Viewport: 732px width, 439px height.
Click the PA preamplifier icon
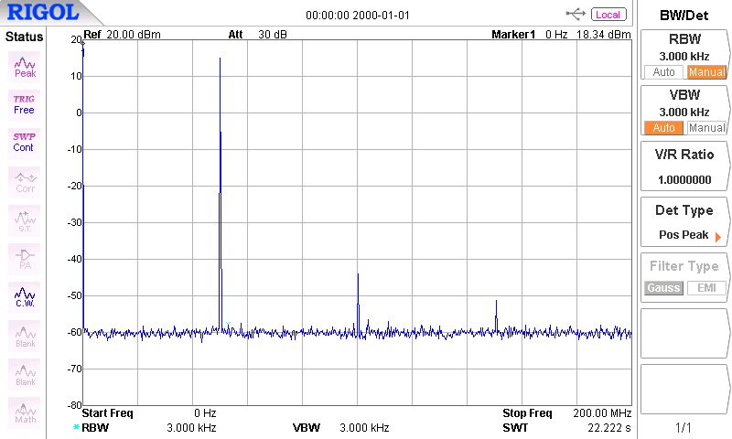tap(25, 258)
